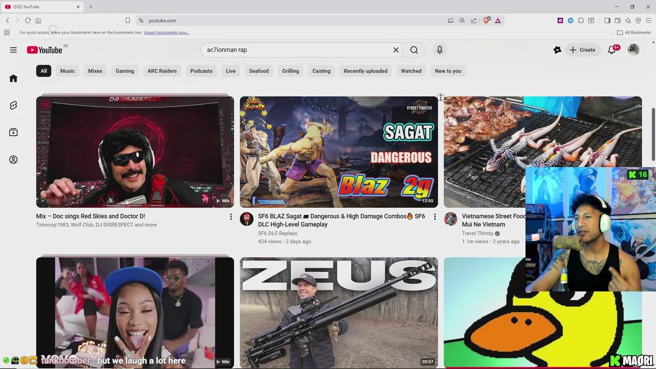Bookmark this page
Image resolution: width=656 pixels, height=369 pixels.
coord(128,20)
